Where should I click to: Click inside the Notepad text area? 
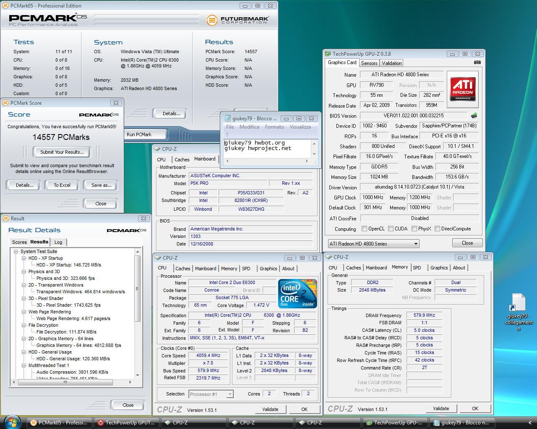pyautogui.click(x=267, y=148)
